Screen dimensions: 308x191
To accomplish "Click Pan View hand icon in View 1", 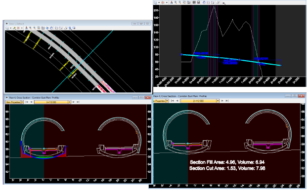I will point(51,28).
